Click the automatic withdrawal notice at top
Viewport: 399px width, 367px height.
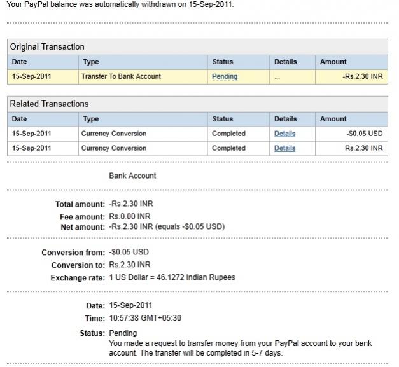[120, 4]
